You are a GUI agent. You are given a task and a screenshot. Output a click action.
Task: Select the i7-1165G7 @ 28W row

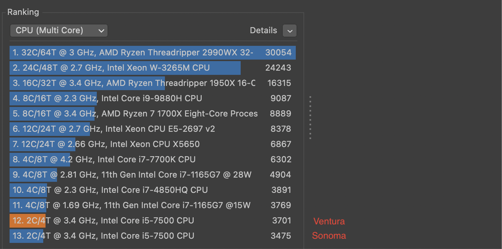click(153, 175)
